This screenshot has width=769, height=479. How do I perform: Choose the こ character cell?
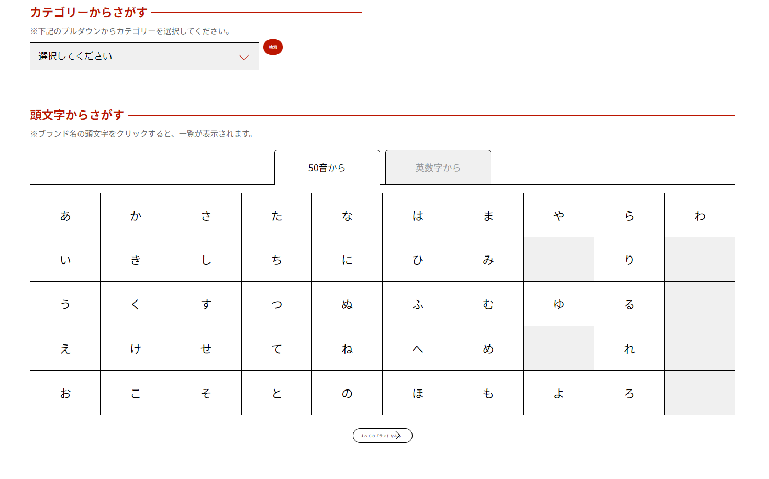(x=136, y=393)
